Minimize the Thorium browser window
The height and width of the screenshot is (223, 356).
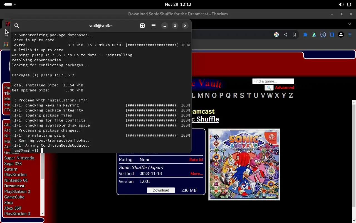(332, 14)
